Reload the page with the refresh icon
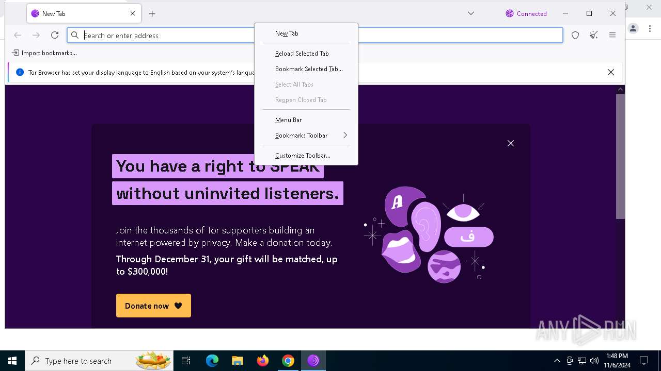The image size is (661, 371). coord(55,35)
